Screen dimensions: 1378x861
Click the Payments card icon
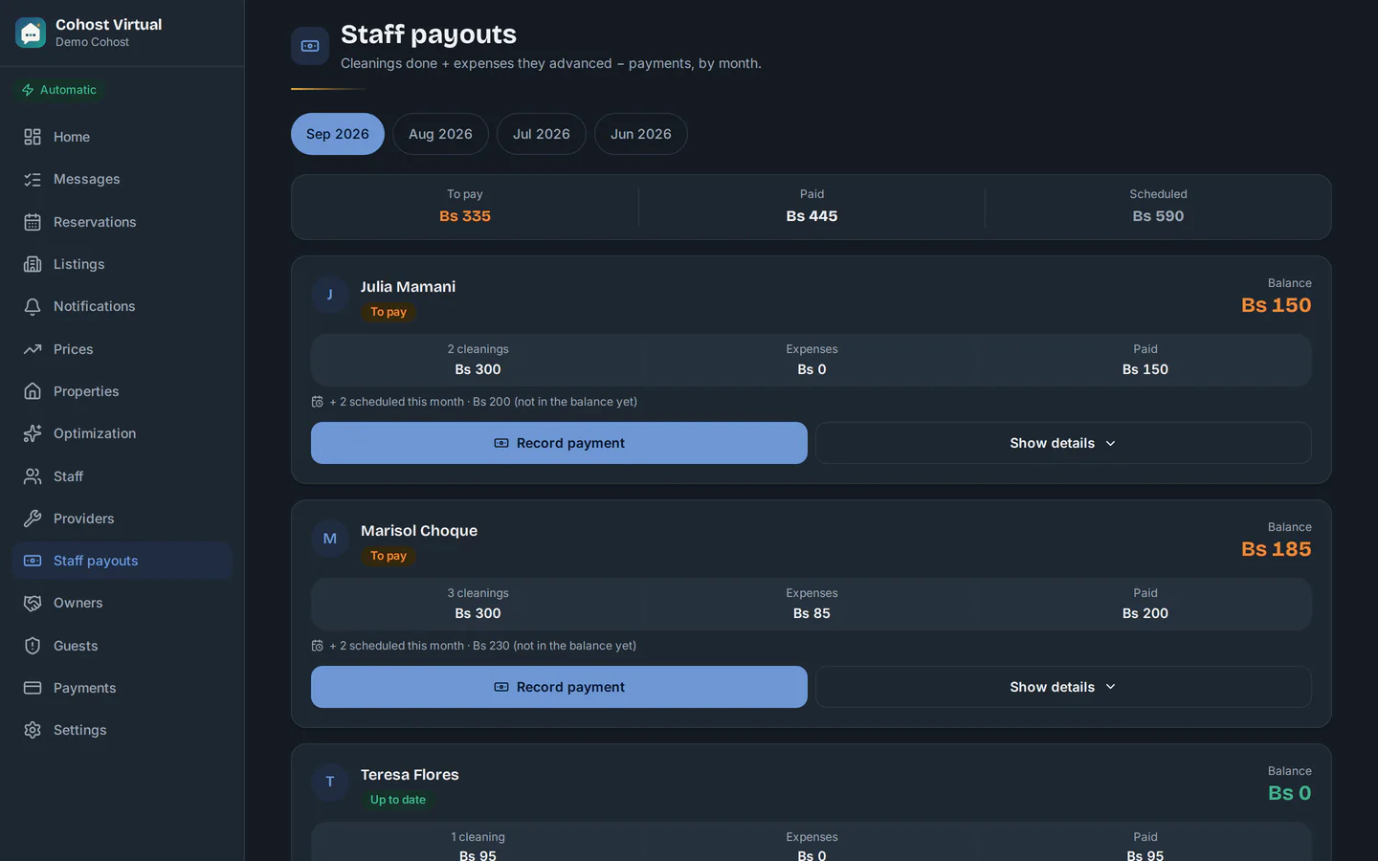[x=33, y=688]
